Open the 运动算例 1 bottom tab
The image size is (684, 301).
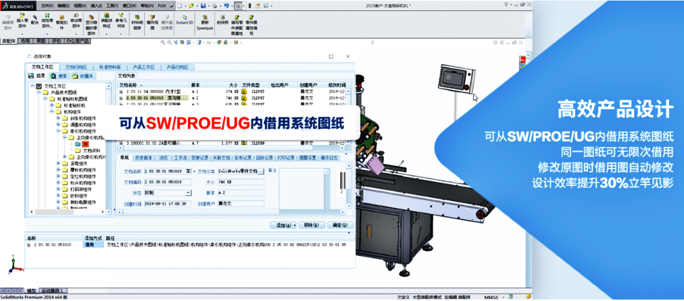click(x=53, y=291)
